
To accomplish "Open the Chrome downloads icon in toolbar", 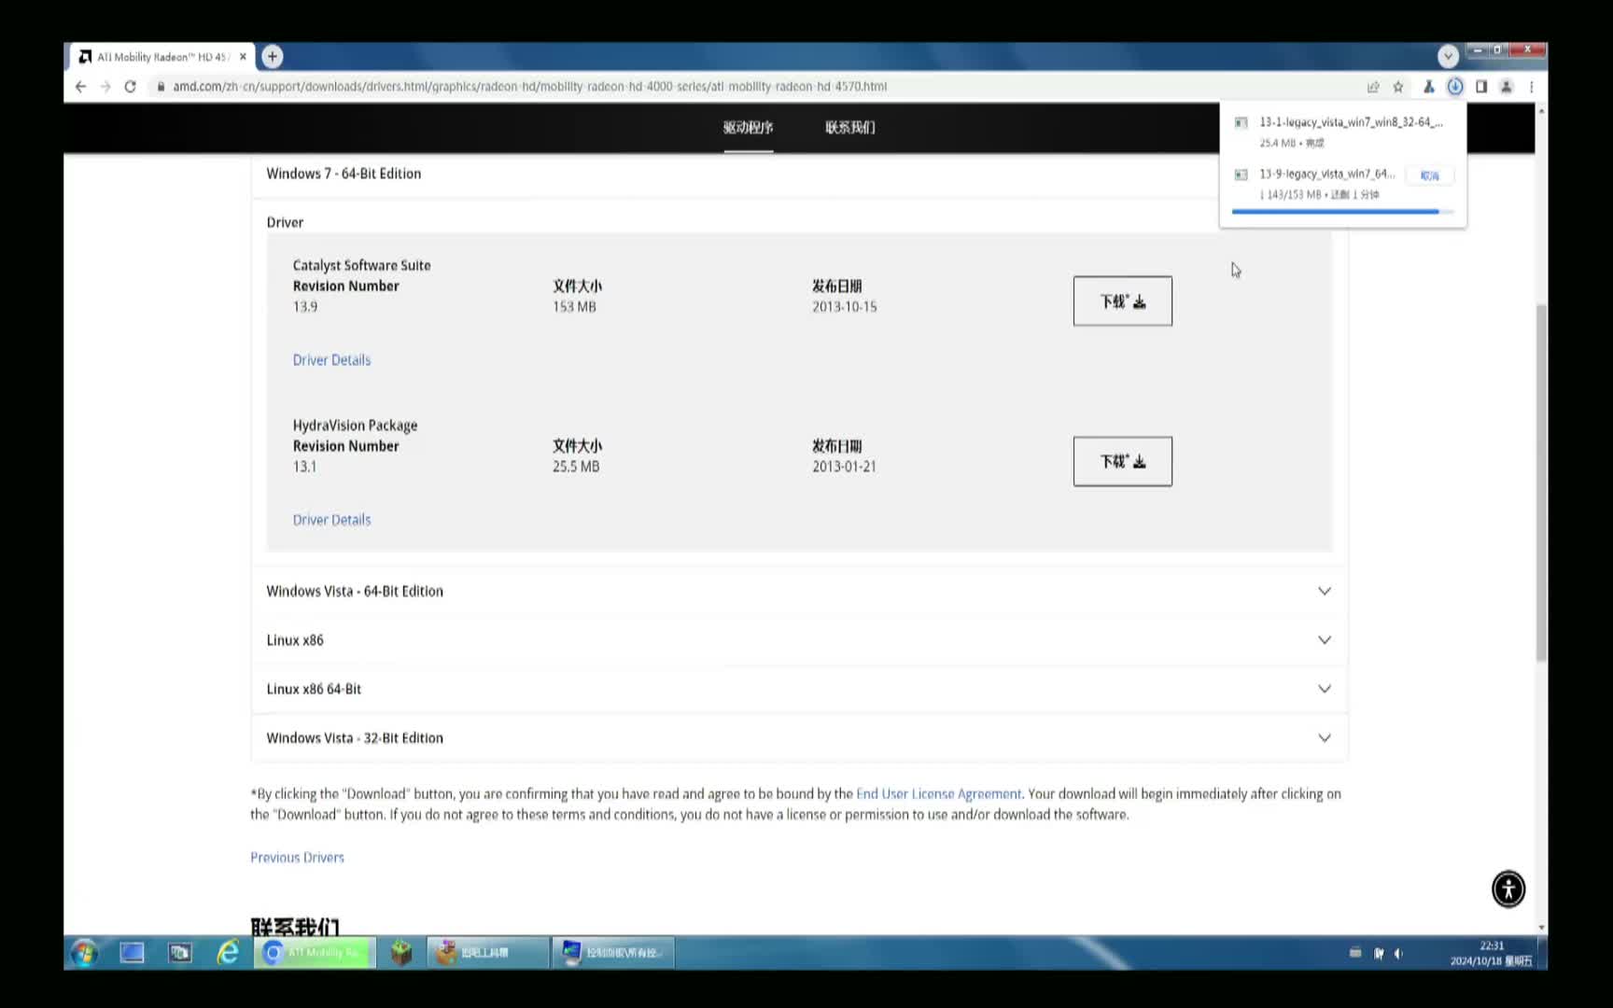I will [1454, 86].
